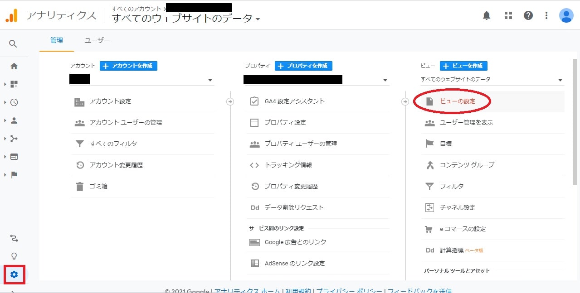
Task: Expand the Customization sidebar section arrow
Action: (x=5, y=84)
